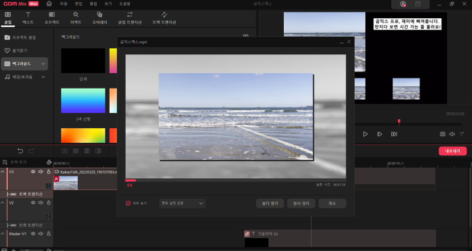Choose the black 단색 background swatch
The width and height of the screenshot is (472, 251).
83,61
